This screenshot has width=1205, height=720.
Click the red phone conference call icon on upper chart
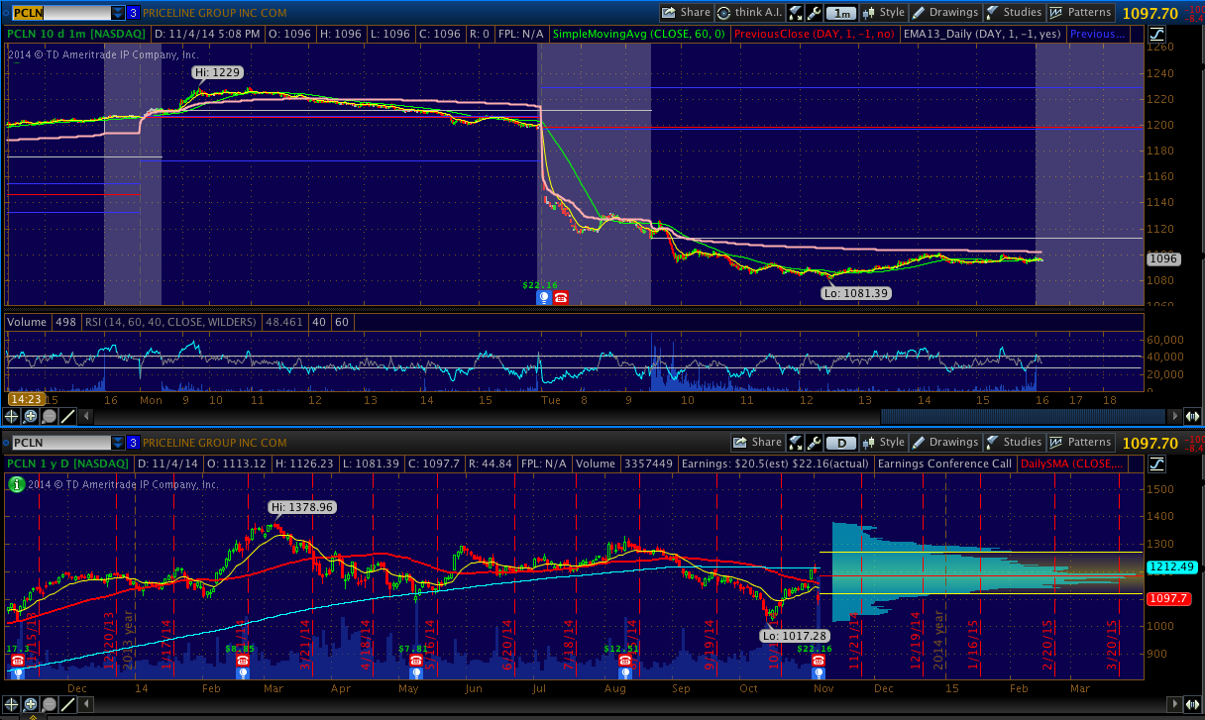[561, 297]
